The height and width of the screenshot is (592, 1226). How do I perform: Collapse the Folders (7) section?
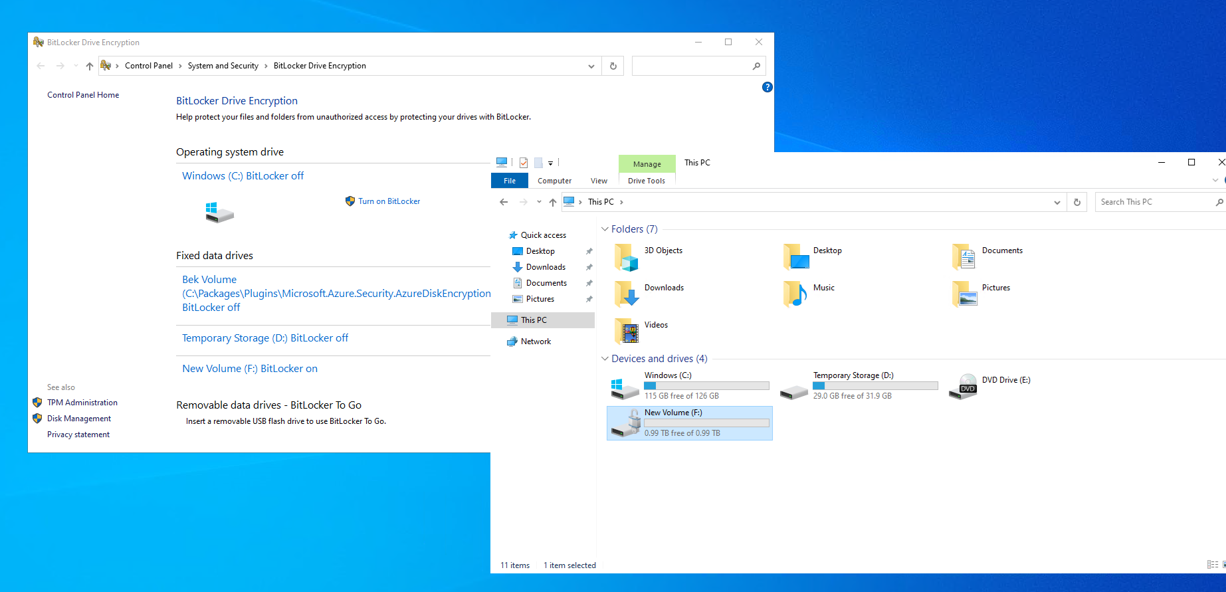click(x=605, y=229)
